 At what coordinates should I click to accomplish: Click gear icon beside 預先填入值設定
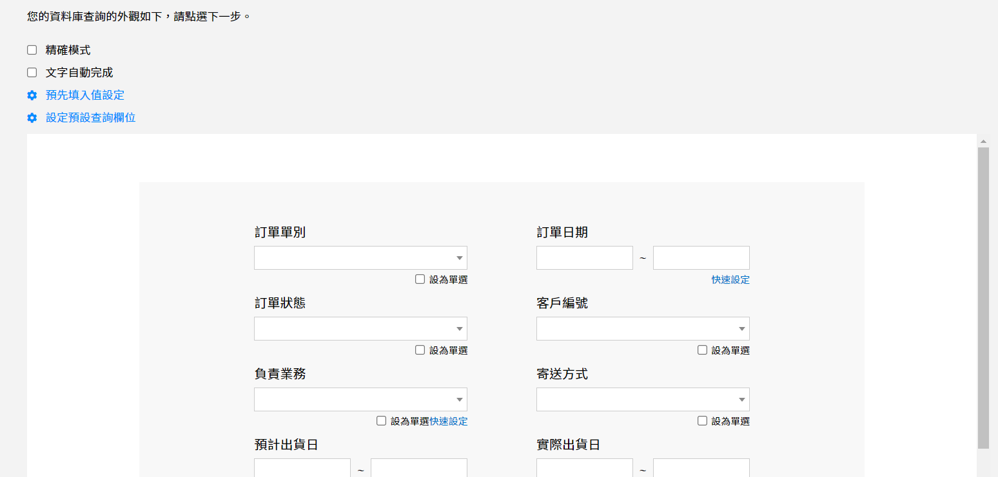(32, 95)
